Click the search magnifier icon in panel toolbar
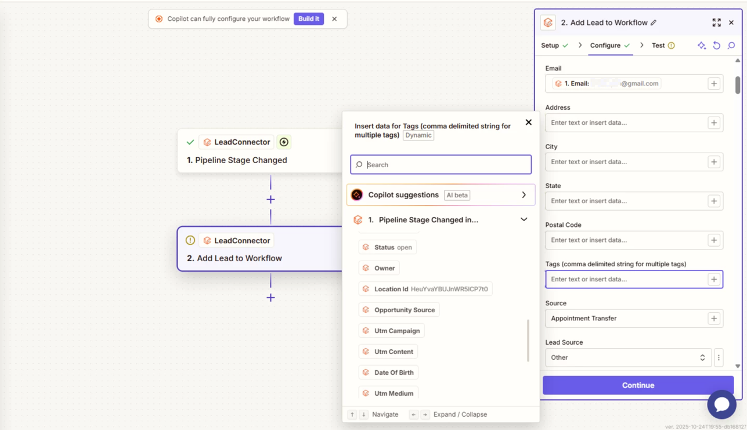This screenshot has height=430, width=747. [731, 45]
